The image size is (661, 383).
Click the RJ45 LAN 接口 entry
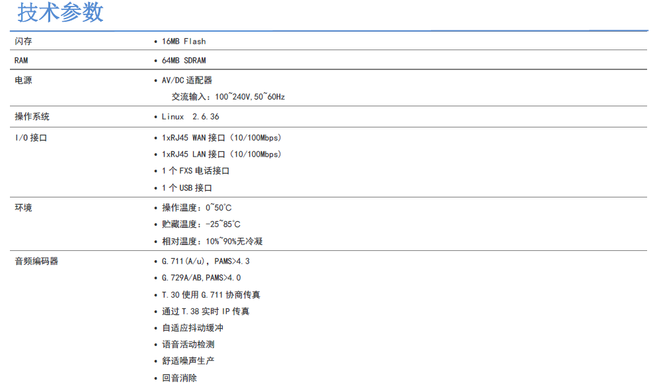(x=221, y=155)
